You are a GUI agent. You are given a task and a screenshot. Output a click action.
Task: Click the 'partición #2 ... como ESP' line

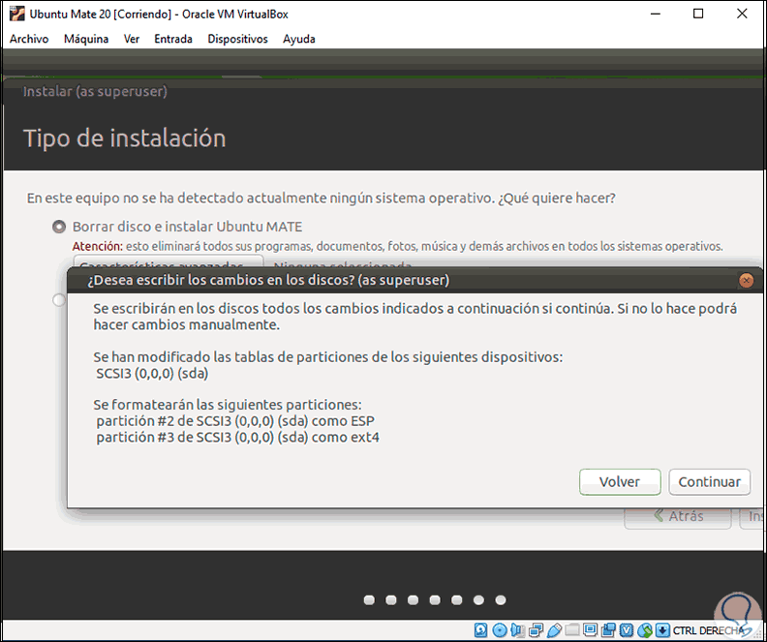235,421
